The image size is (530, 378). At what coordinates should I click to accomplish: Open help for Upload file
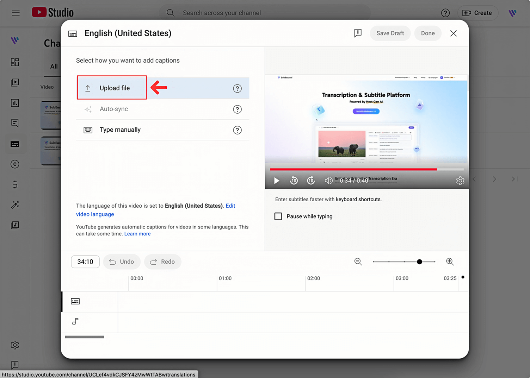[x=238, y=88]
